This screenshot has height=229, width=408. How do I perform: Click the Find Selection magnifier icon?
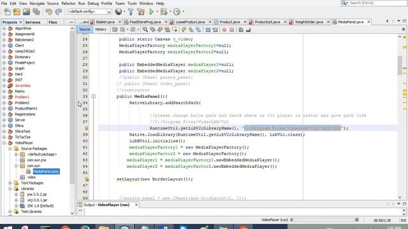tap(145, 30)
